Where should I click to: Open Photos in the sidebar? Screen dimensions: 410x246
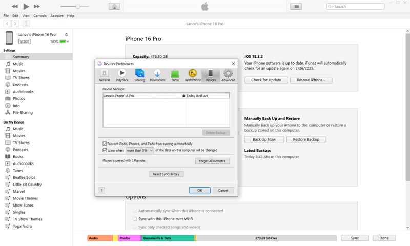pos(36,98)
